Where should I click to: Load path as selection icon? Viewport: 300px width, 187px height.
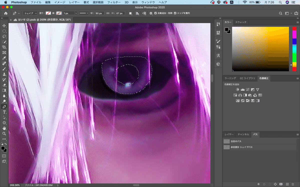(x=269, y=184)
